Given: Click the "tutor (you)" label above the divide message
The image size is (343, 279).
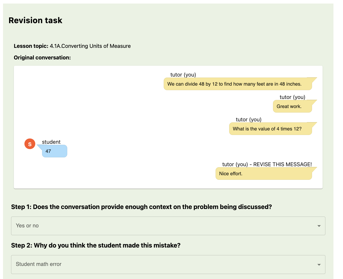Looking at the screenshot, I should 183,75.
